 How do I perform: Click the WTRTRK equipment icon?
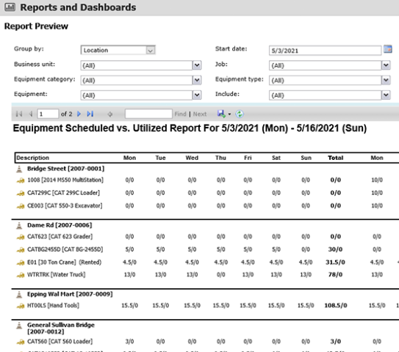tap(21, 275)
